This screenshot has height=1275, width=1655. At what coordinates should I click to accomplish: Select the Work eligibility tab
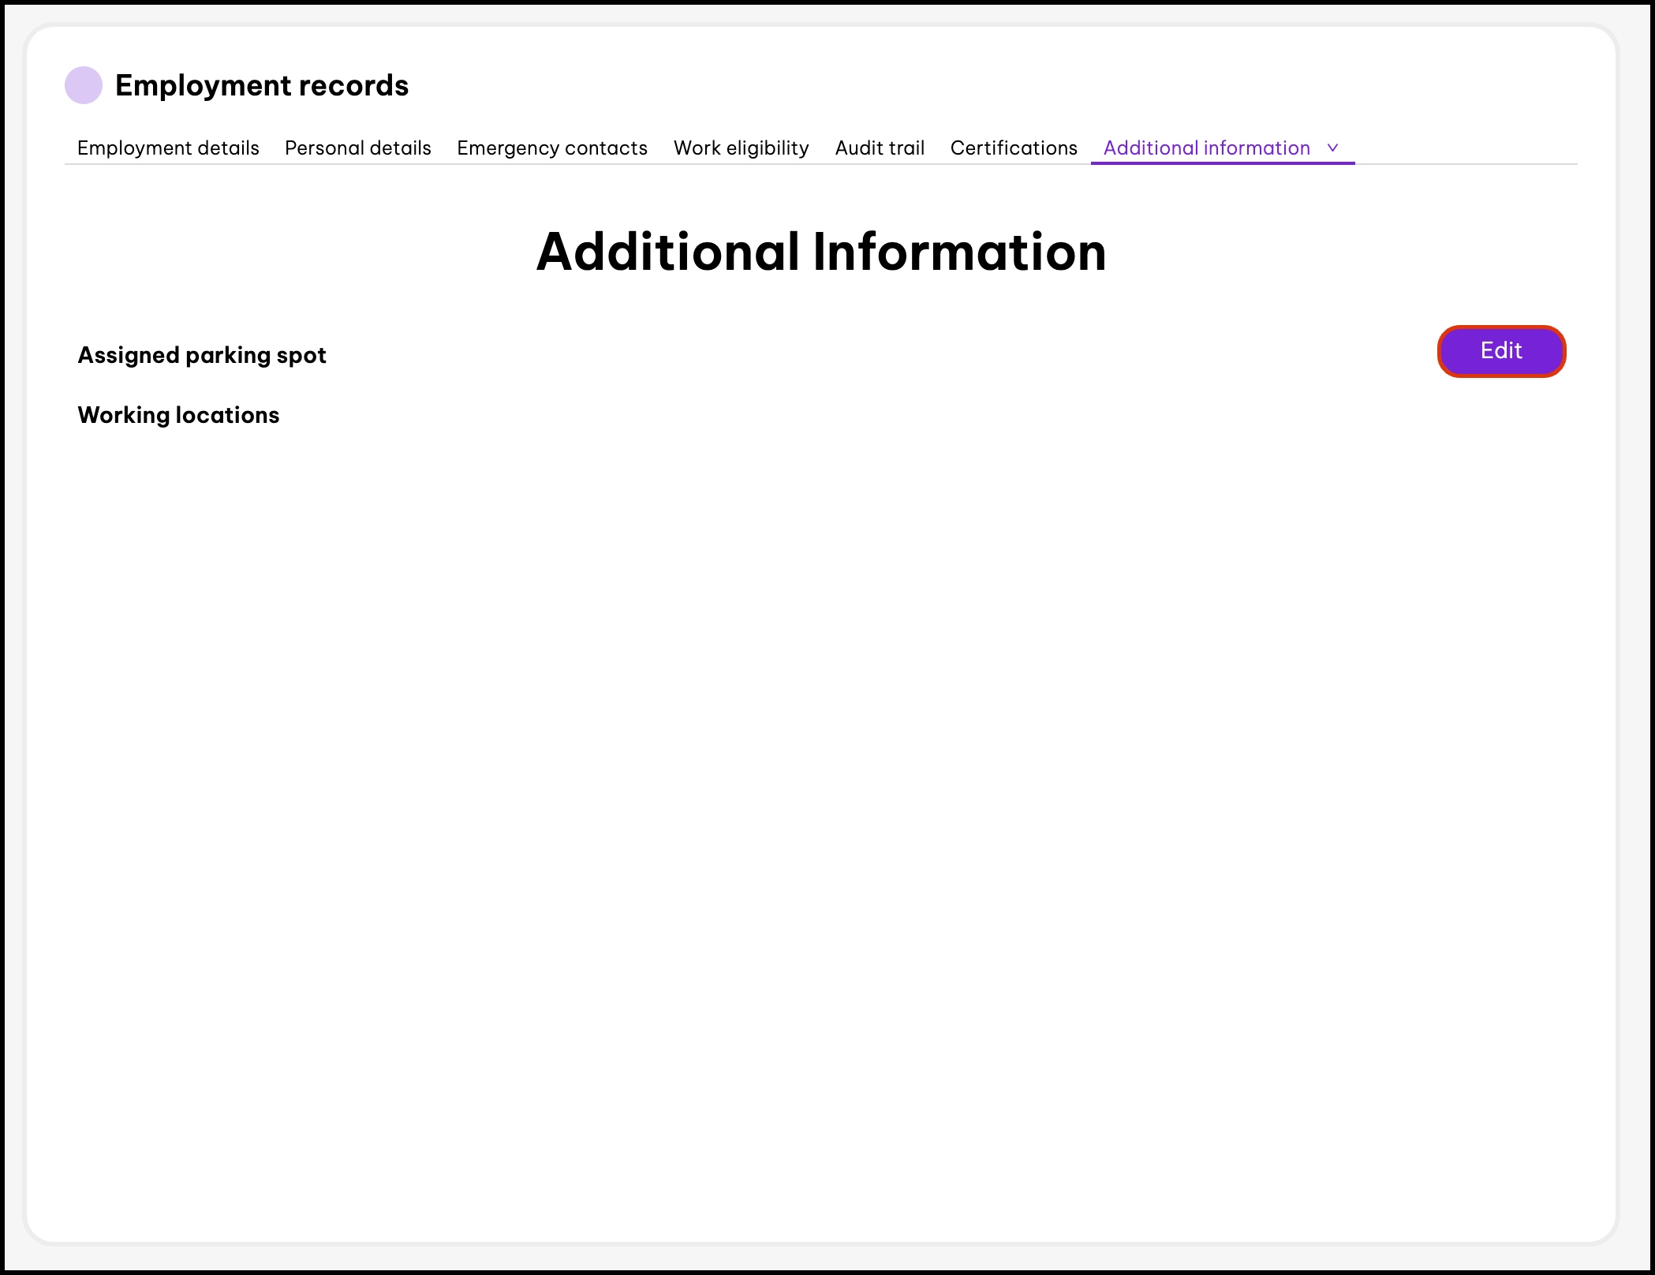pos(741,148)
